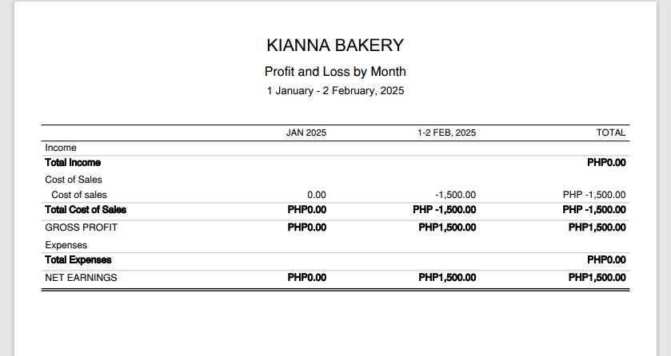Open the 0.00 January Cost of sales amount
Screen dimensions: 671x356
click(317, 195)
